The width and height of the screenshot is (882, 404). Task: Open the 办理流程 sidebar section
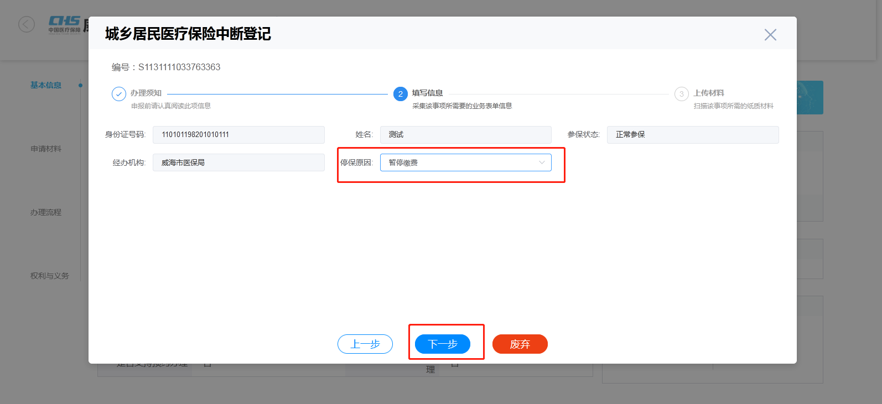tap(46, 212)
